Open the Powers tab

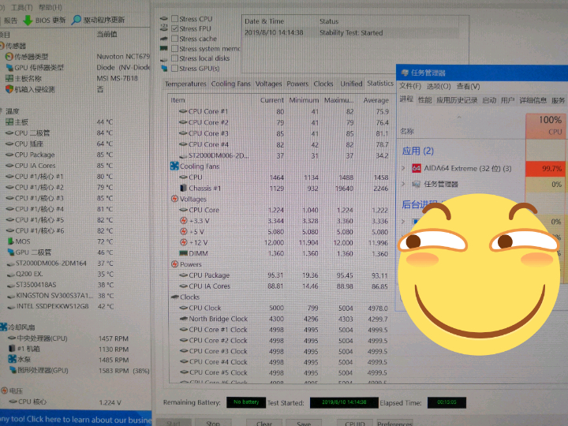tap(297, 84)
